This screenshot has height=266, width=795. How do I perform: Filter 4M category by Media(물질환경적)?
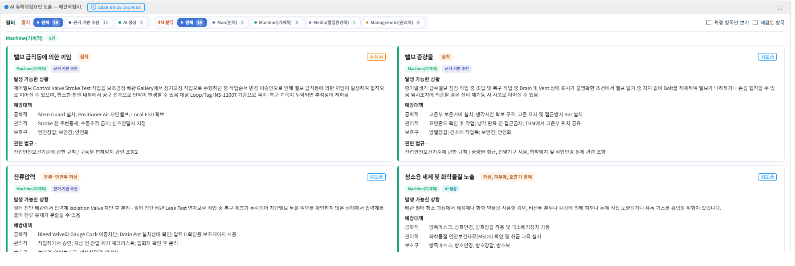333,22
